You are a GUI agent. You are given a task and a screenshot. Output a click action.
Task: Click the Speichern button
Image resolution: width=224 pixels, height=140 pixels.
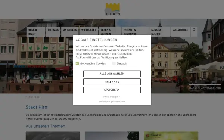(x=112, y=90)
